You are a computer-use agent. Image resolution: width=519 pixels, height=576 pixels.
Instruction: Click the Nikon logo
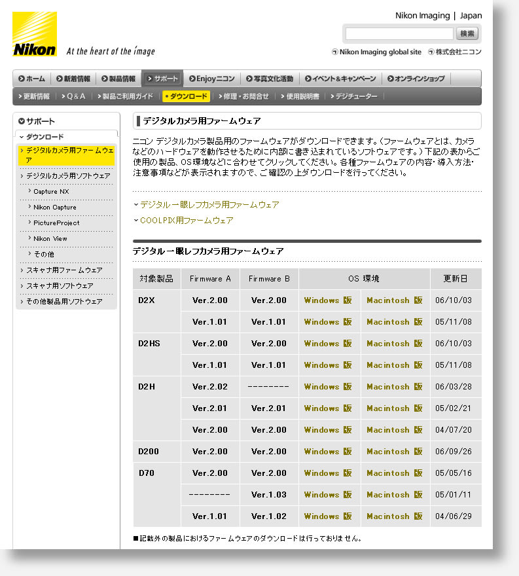[35, 34]
